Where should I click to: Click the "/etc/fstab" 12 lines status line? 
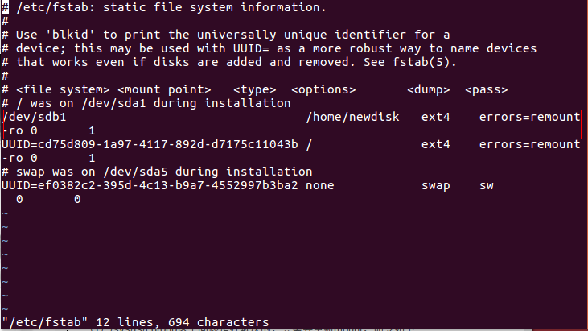(135, 322)
